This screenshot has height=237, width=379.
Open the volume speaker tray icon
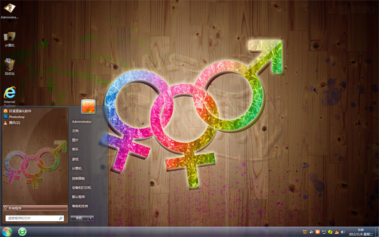[x=343, y=232]
